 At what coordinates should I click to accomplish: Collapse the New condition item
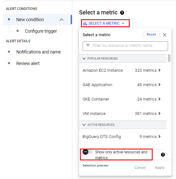[62, 20]
